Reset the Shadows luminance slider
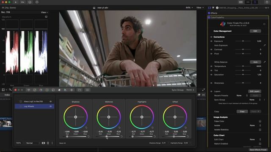Screen dimensions: 271x152 point(88,136)
